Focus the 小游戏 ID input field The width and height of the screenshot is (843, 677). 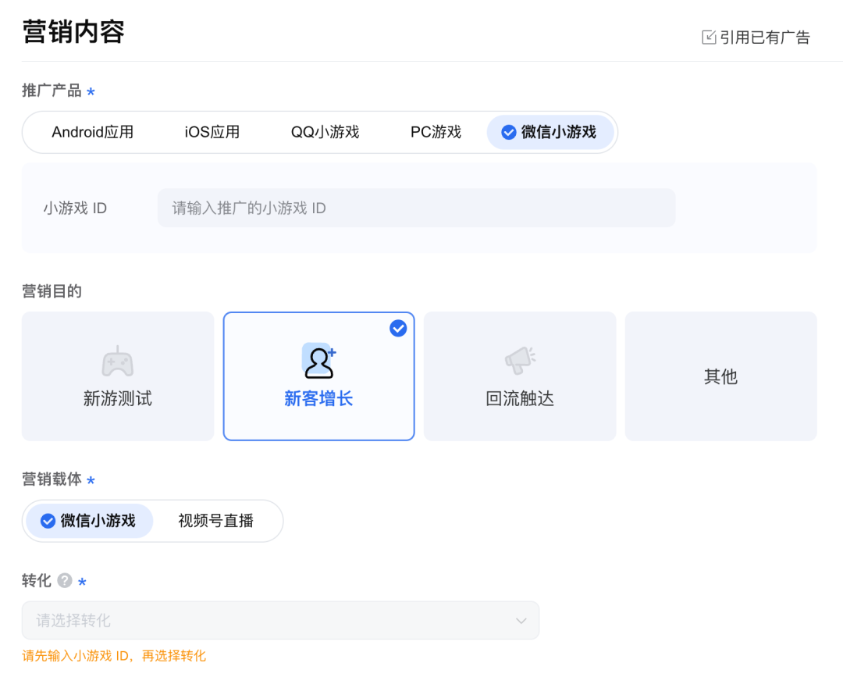coord(416,208)
